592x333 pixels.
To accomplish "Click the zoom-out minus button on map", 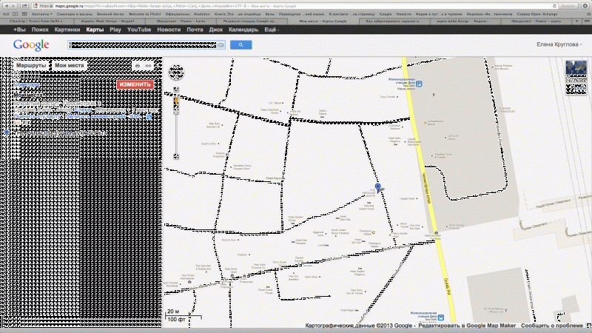I will click(176, 156).
